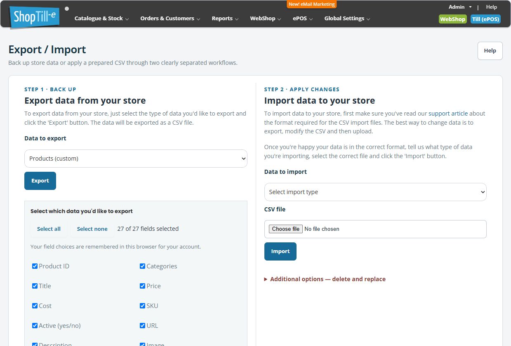The height and width of the screenshot is (346, 511).
Task: Toggle the Price checkbox
Action: 142,286
